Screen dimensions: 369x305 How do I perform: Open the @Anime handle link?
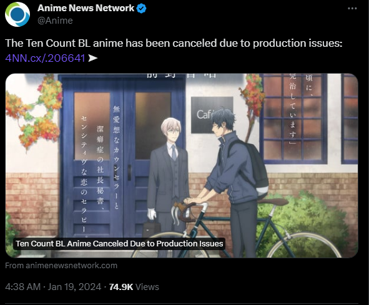tap(55, 21)
